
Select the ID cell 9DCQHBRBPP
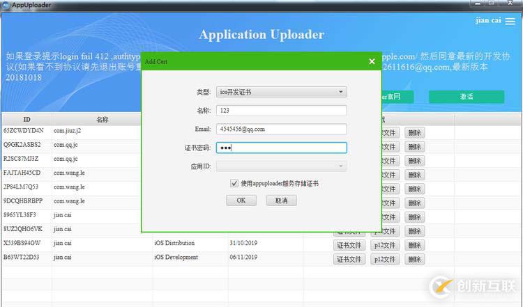tap(23, 200)
